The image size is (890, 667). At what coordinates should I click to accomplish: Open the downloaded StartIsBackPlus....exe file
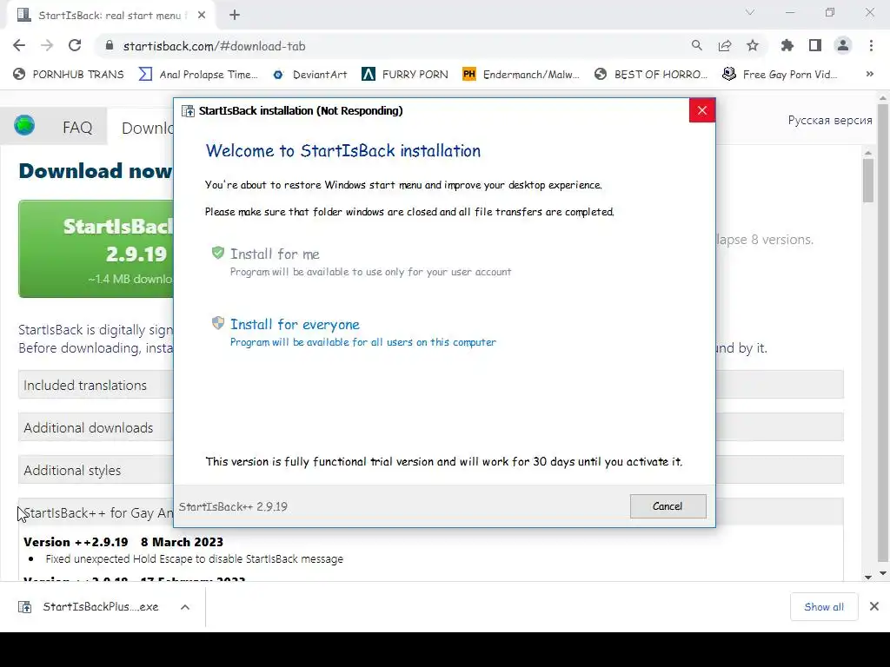(x=101, y=607)
